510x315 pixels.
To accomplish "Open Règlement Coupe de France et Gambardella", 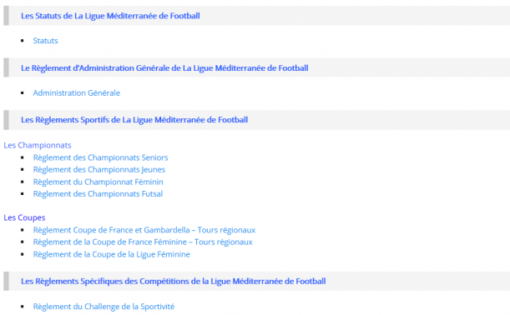I will click(144, 230).
